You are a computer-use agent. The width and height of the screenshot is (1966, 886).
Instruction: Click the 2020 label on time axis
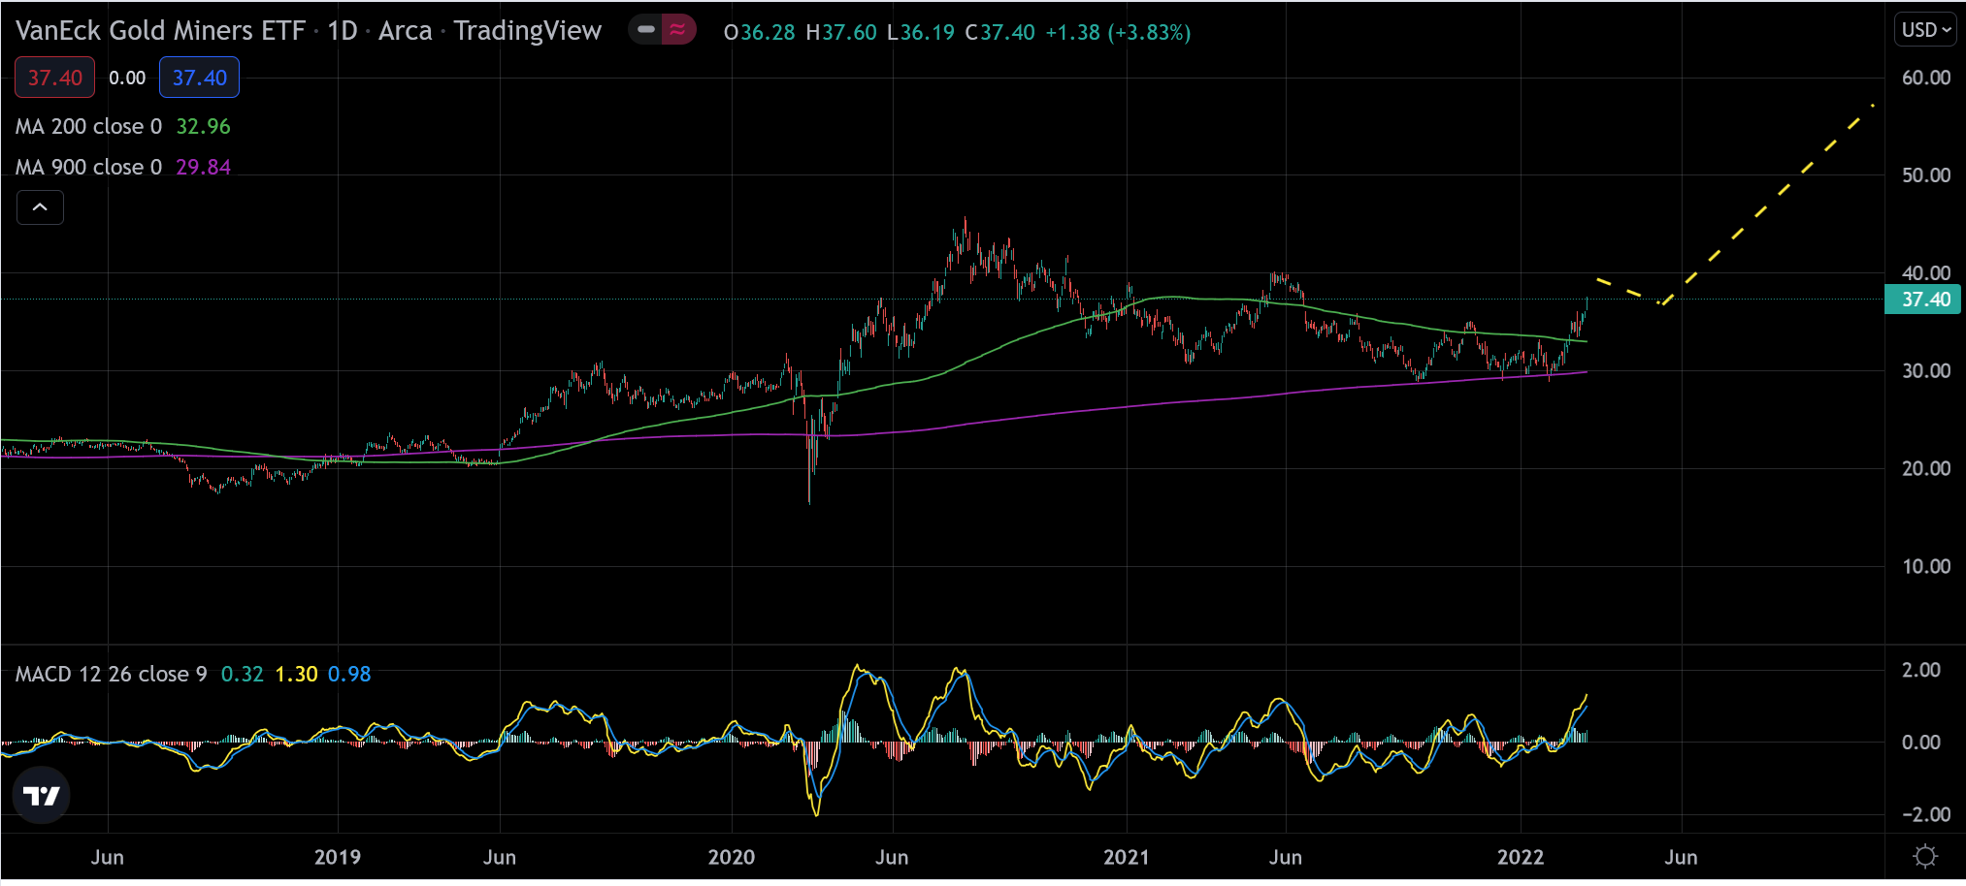pyautogui.click(x=731, y=857)
